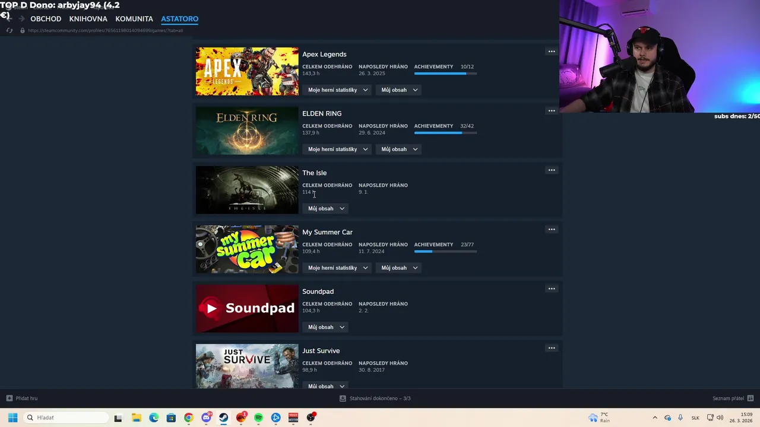Open File Explorer from the taskbar
Image resolution: width=760 pixels, height=427 pixels.
[136, 418]
